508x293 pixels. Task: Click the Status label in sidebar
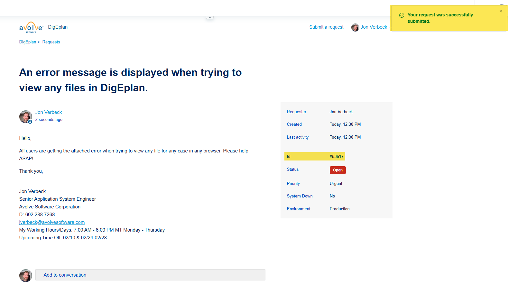click(293, 169)
